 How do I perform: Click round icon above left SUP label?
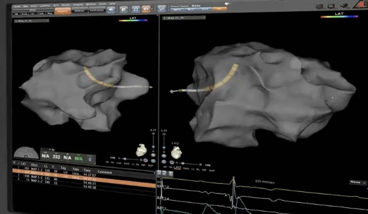[153, 160]
